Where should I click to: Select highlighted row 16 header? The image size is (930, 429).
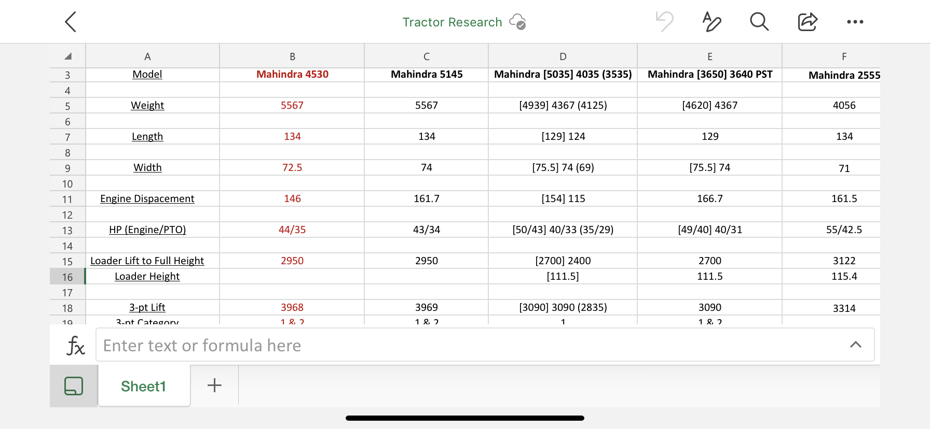tap(67, 277)
